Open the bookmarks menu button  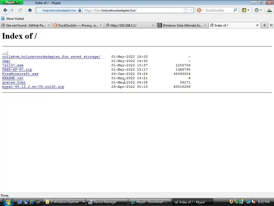pos(246,10)
